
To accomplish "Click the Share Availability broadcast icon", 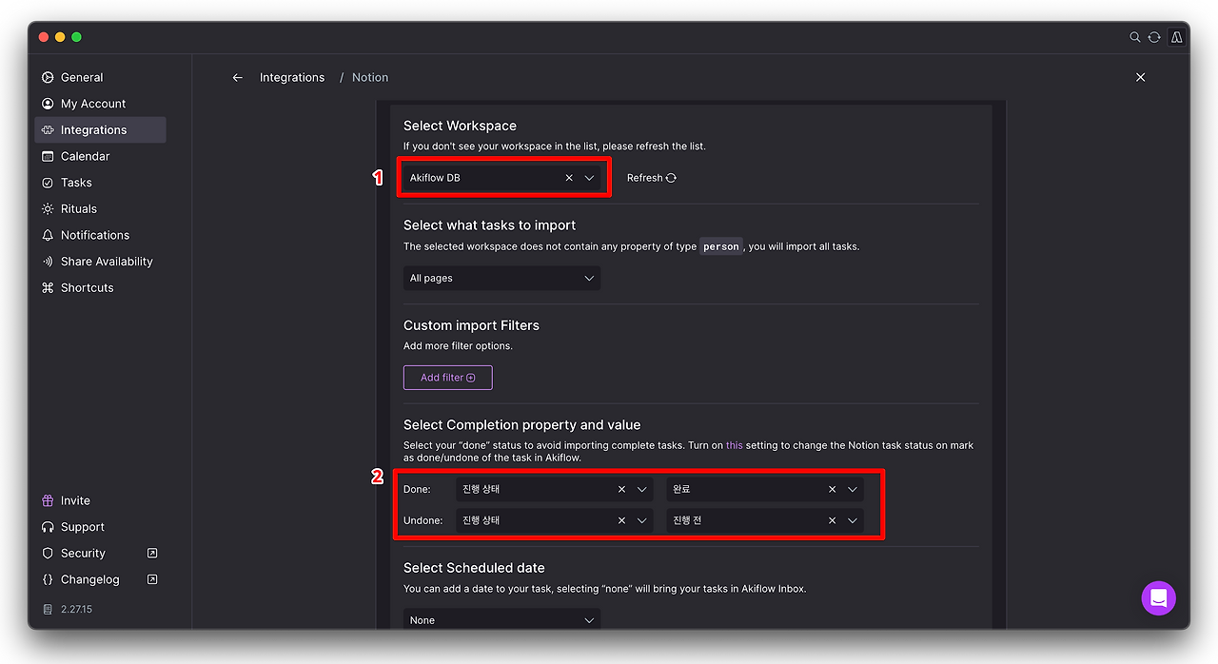I will [48, 262].
